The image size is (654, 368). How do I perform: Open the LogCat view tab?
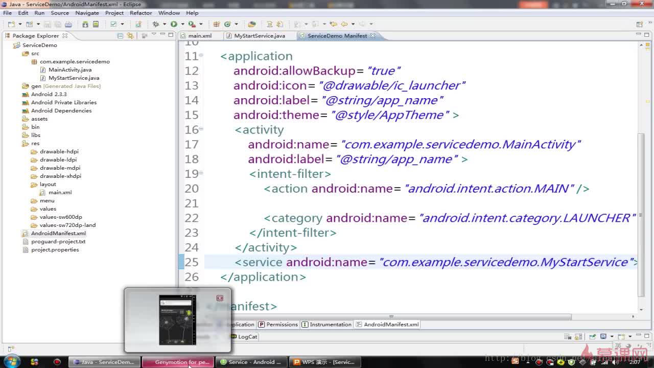(x=244, y=337)
